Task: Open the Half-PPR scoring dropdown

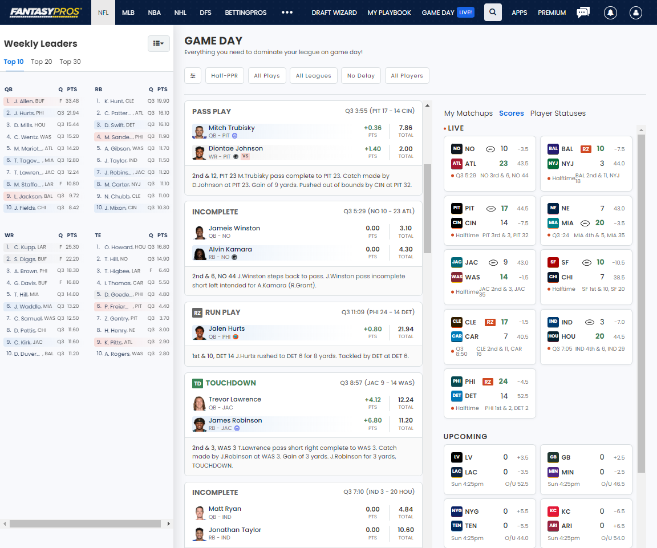Action: click(225, 76)
